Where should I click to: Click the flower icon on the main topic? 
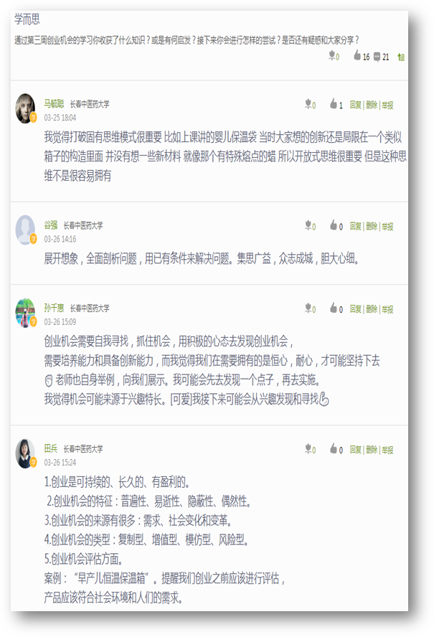(332, 55)
